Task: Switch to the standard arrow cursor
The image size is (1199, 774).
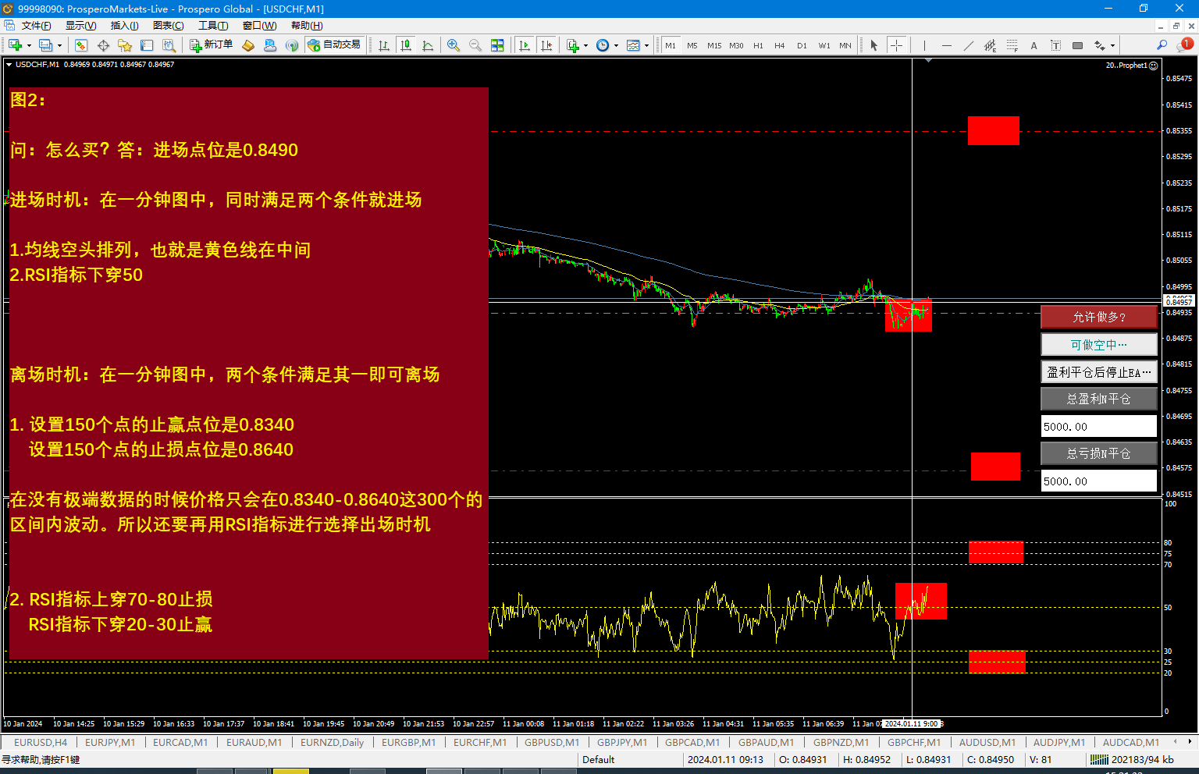Action: coord(874,45)
